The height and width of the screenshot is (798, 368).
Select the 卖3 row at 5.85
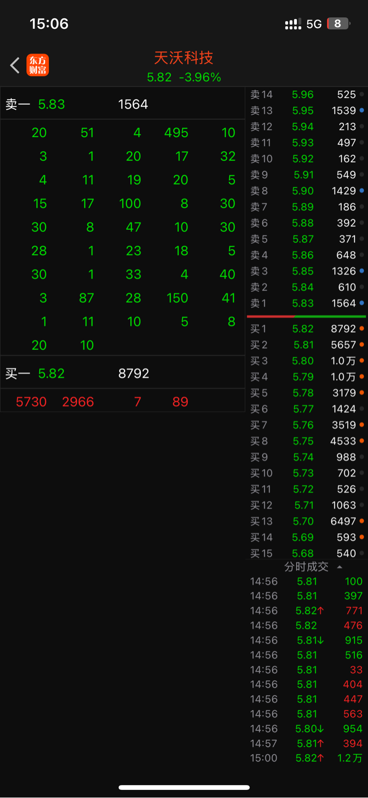point(307,272)
